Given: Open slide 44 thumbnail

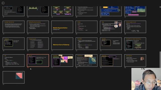Looking at the screenshot, I should (x=38, y=27).
